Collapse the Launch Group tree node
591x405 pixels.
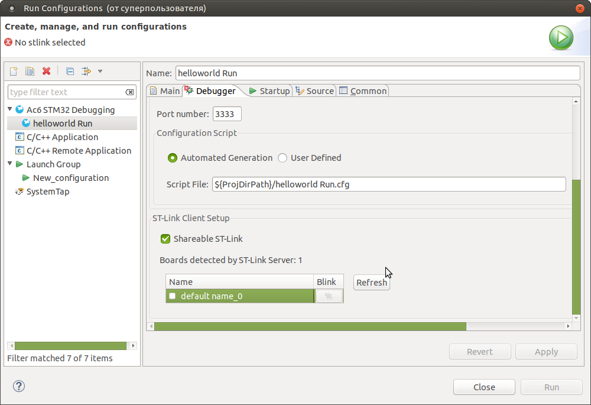[10, 164]
